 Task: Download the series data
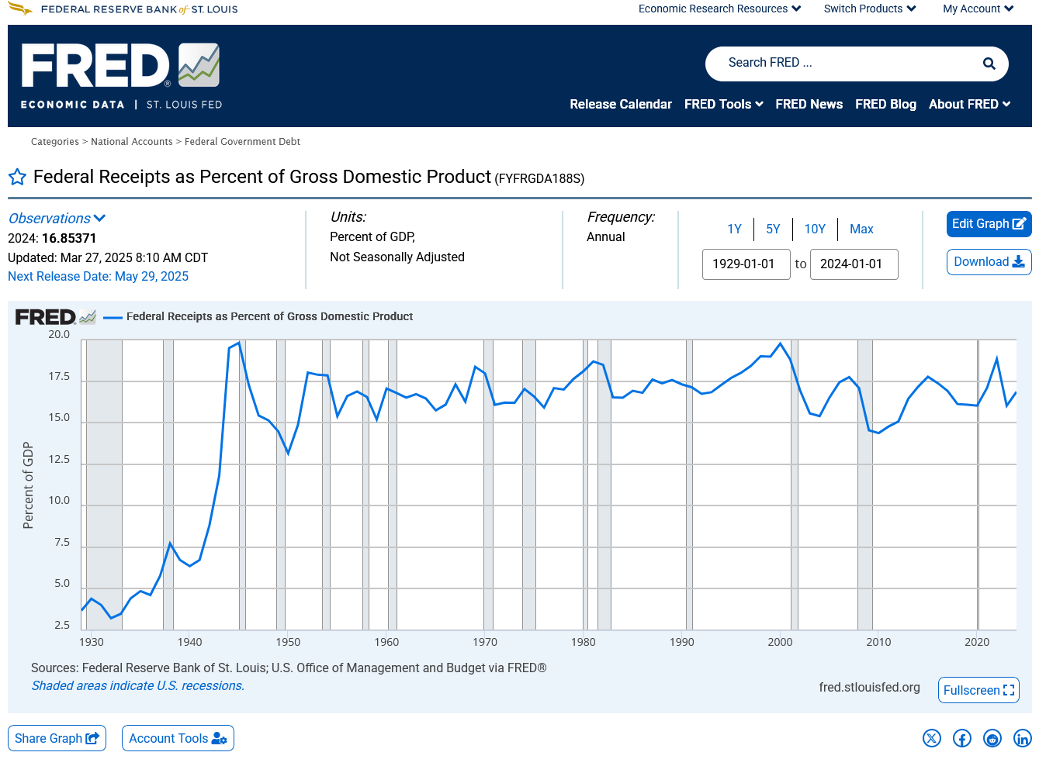(989, 262)
